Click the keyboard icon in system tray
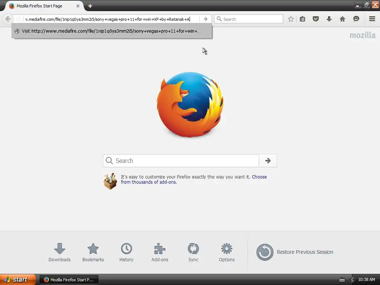This screenshot has width=380, height=285. pos(342,280)
